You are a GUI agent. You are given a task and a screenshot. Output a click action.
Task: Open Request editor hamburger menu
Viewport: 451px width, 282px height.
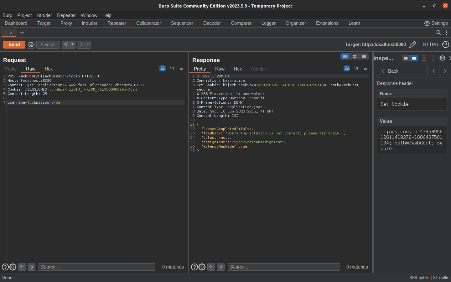click(x=181, y=68)
